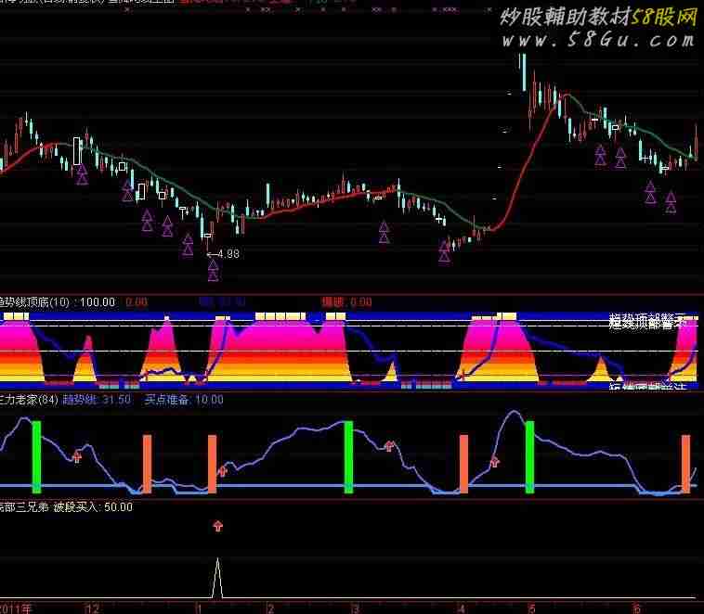Click third green bar in 主力老家 panel
Viewport: 704px width, 614px height.
[x=530, y=456]
